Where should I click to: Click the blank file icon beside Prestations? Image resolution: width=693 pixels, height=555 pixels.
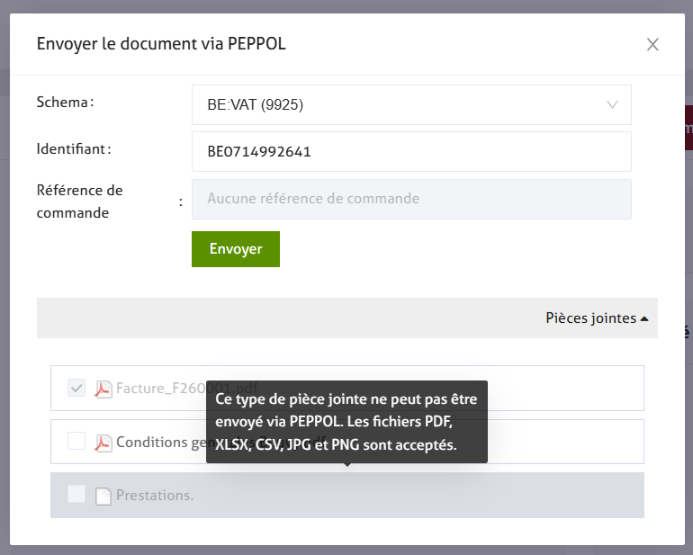(103, 496)
